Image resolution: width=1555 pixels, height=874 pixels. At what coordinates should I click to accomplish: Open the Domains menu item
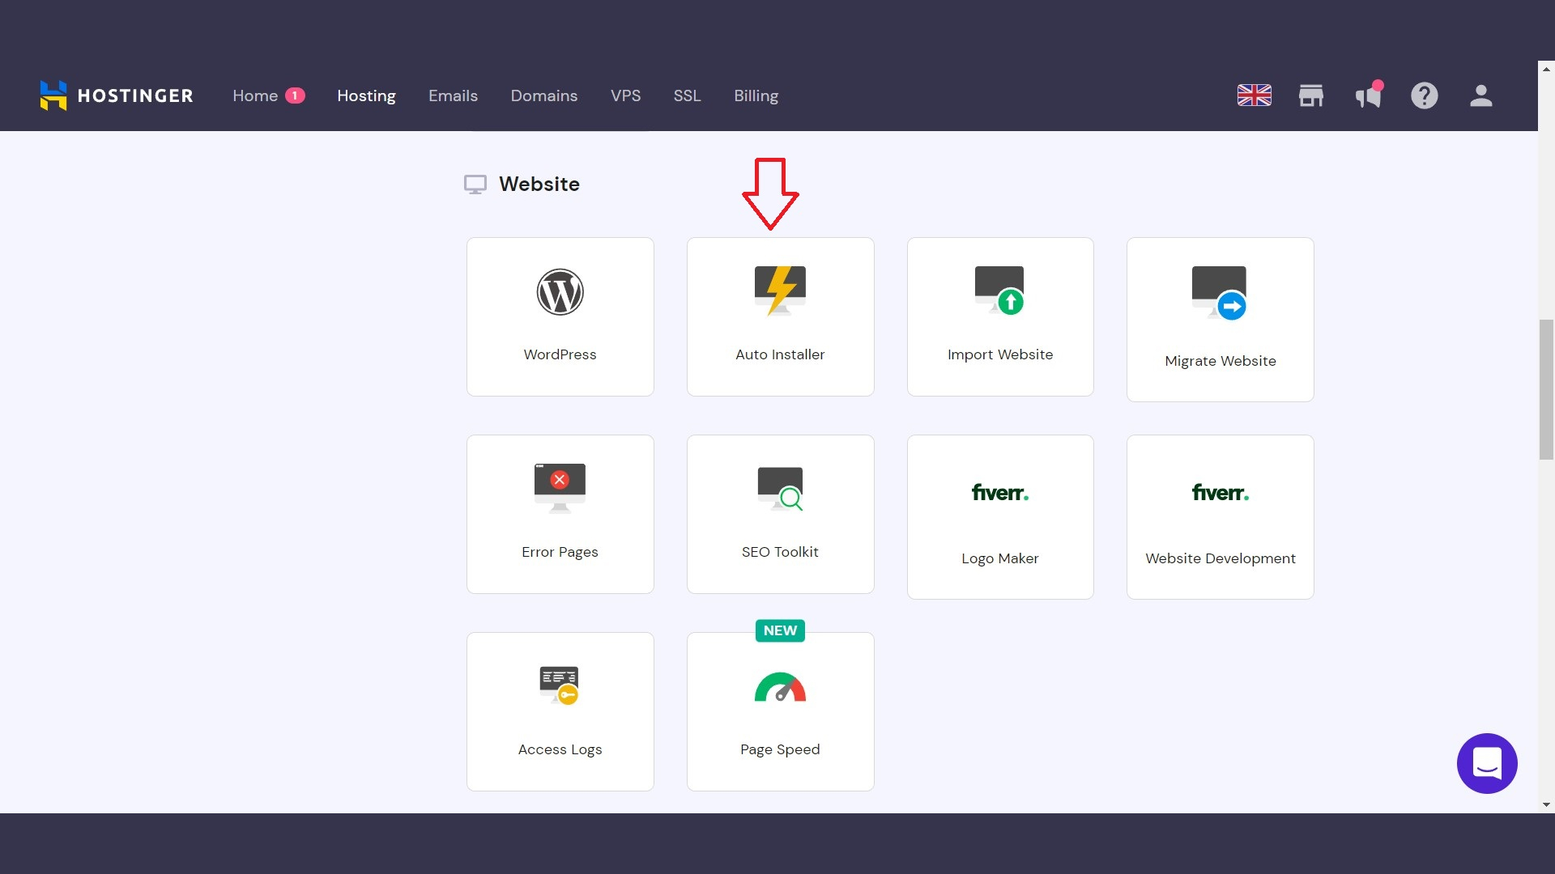pyautogui.click(x=543, y=95)
